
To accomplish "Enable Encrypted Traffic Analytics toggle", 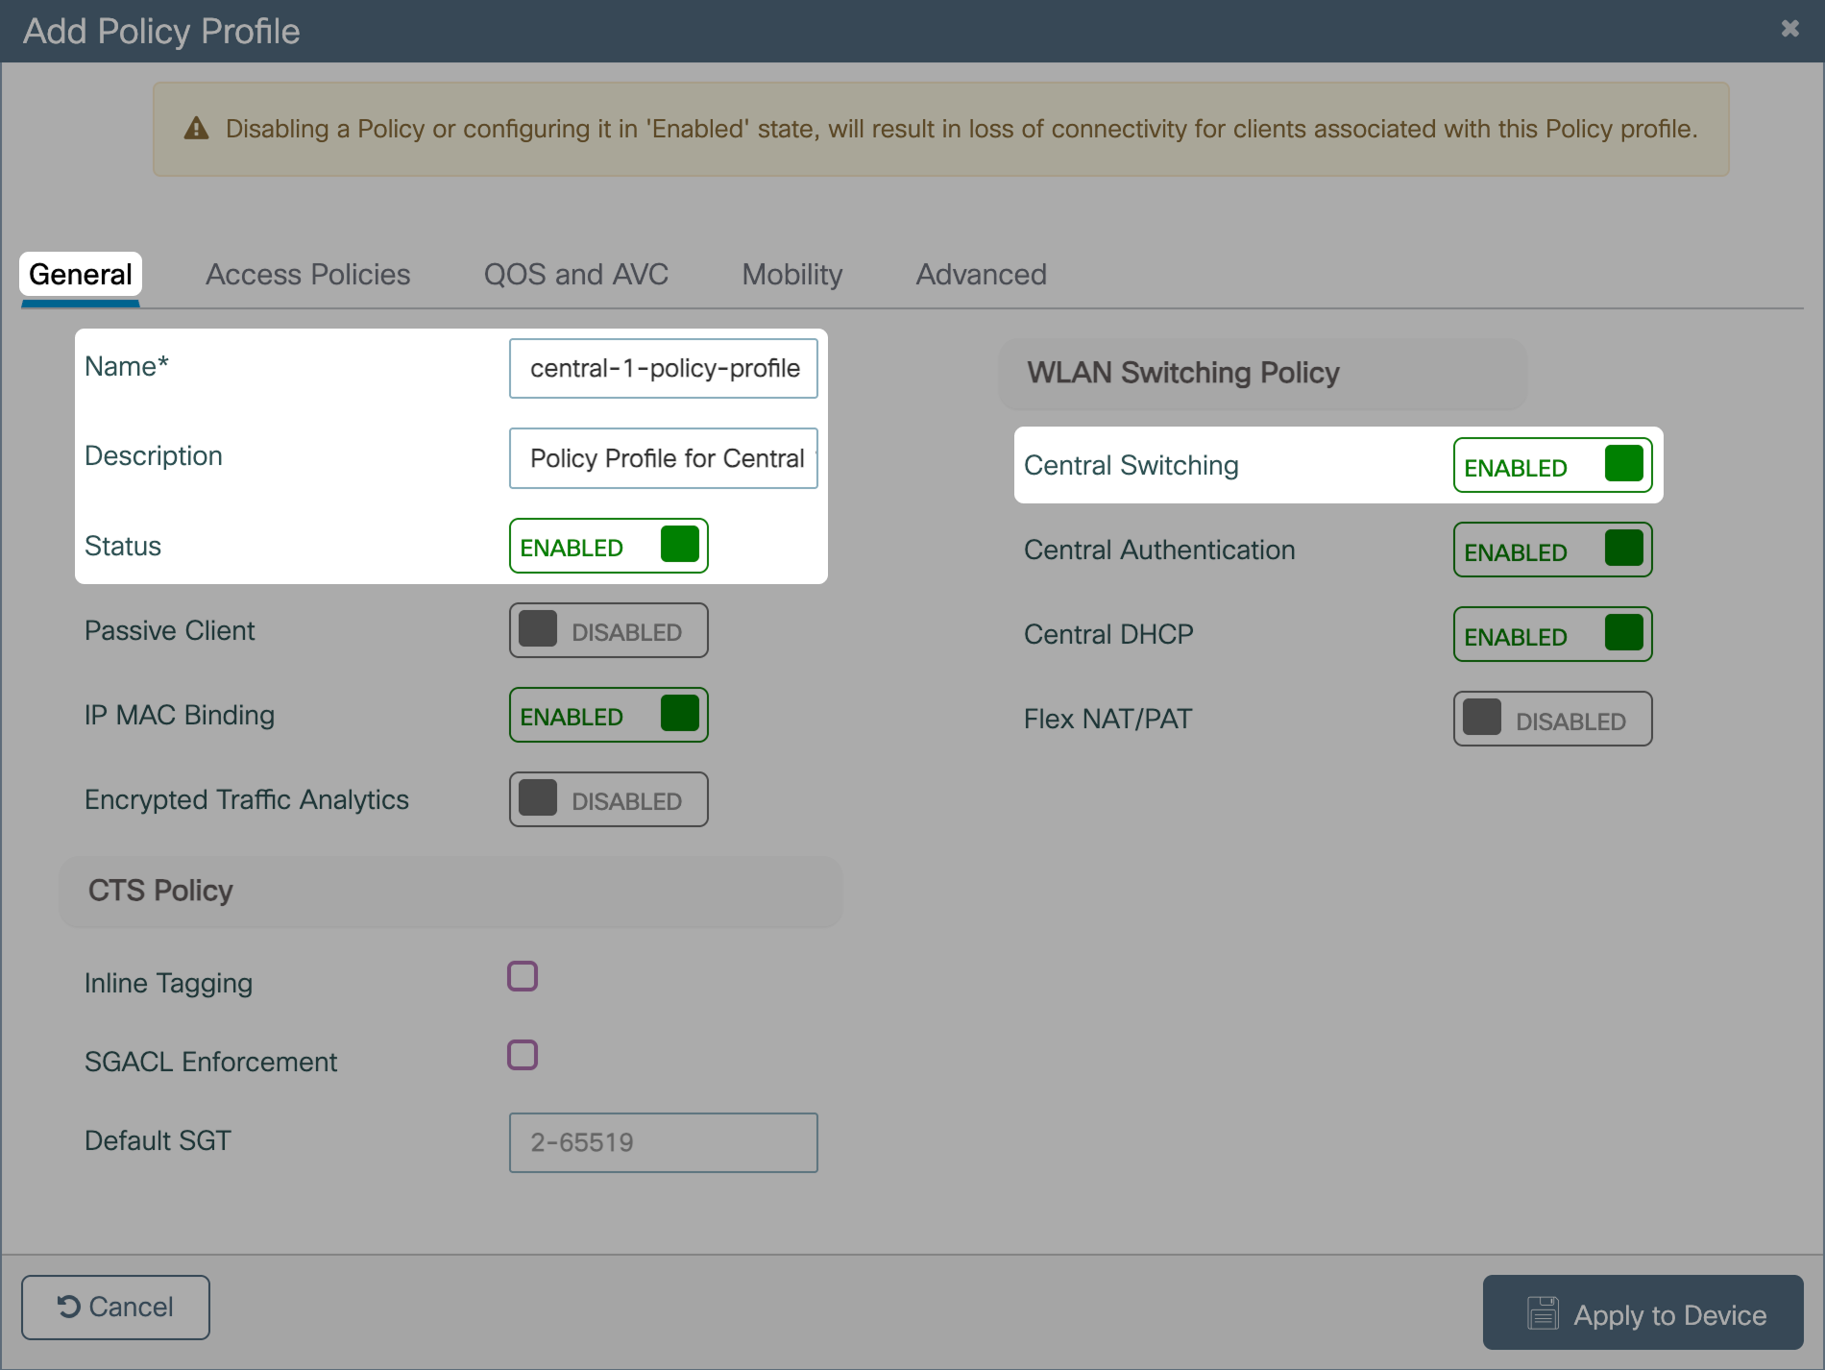I will [608, 799].
